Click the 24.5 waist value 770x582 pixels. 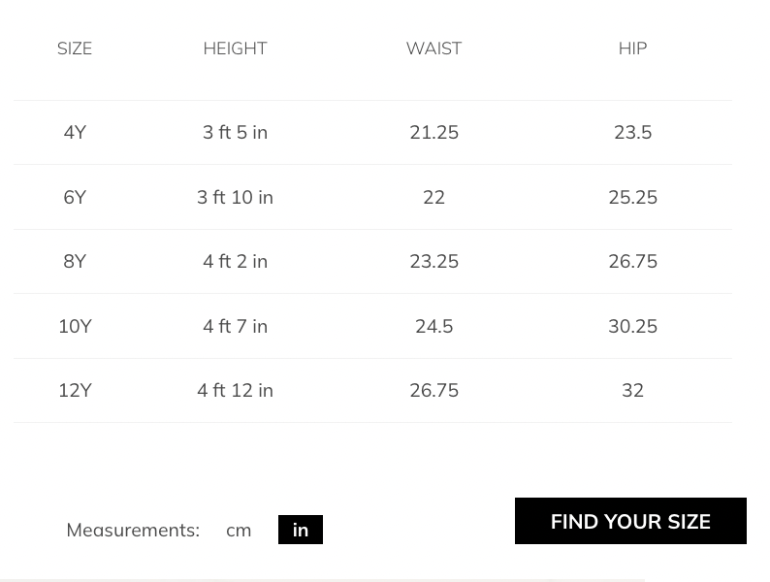tap(433, 326)
